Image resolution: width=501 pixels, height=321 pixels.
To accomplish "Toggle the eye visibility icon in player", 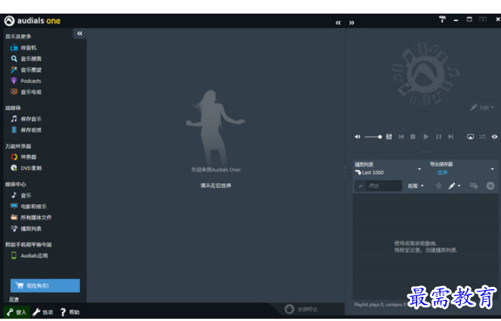I will 494,137.
